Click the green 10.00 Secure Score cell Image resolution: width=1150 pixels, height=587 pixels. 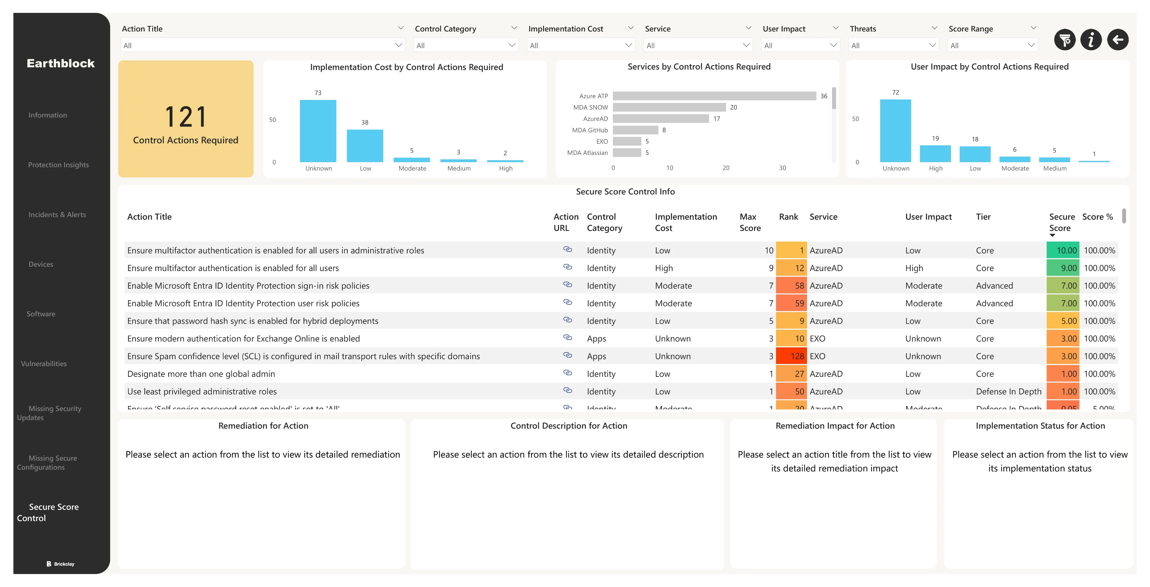(1062, 250)
